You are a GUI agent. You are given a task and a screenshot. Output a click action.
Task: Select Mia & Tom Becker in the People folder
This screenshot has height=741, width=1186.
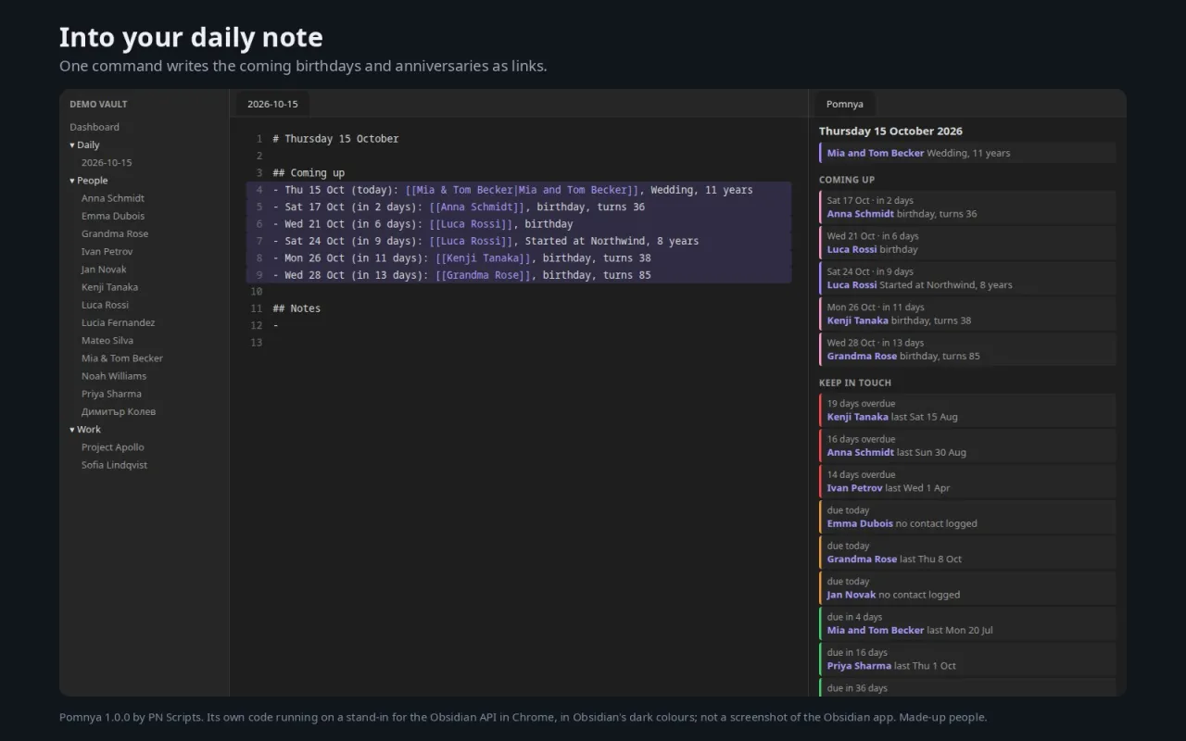tap(122, 358)
